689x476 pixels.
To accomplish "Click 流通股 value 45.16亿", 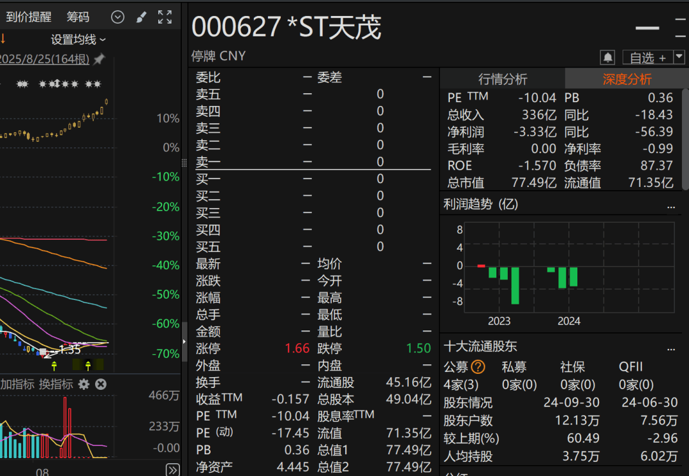I will tap(409, 382).
